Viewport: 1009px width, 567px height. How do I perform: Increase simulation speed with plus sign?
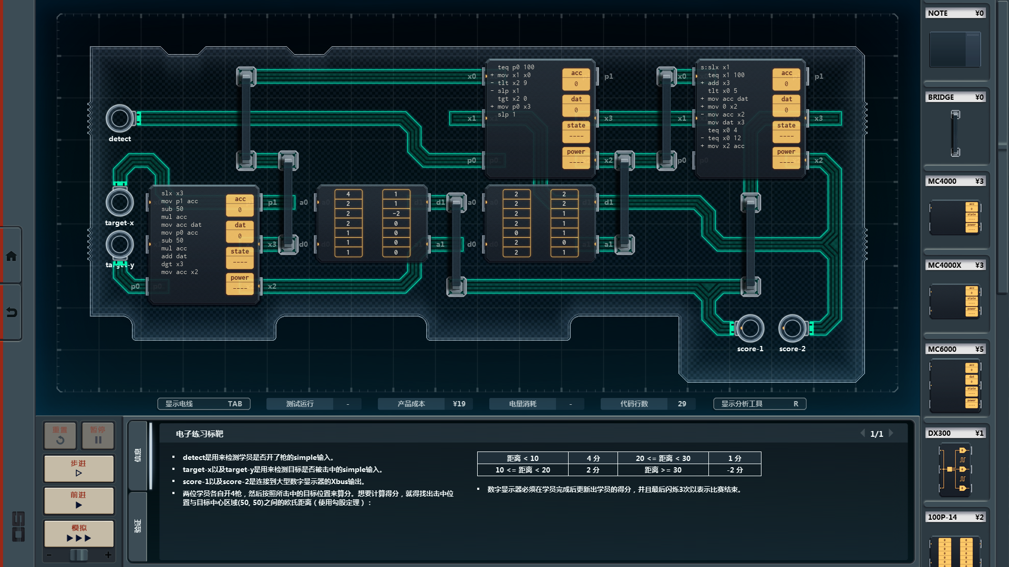coord(108,555)
